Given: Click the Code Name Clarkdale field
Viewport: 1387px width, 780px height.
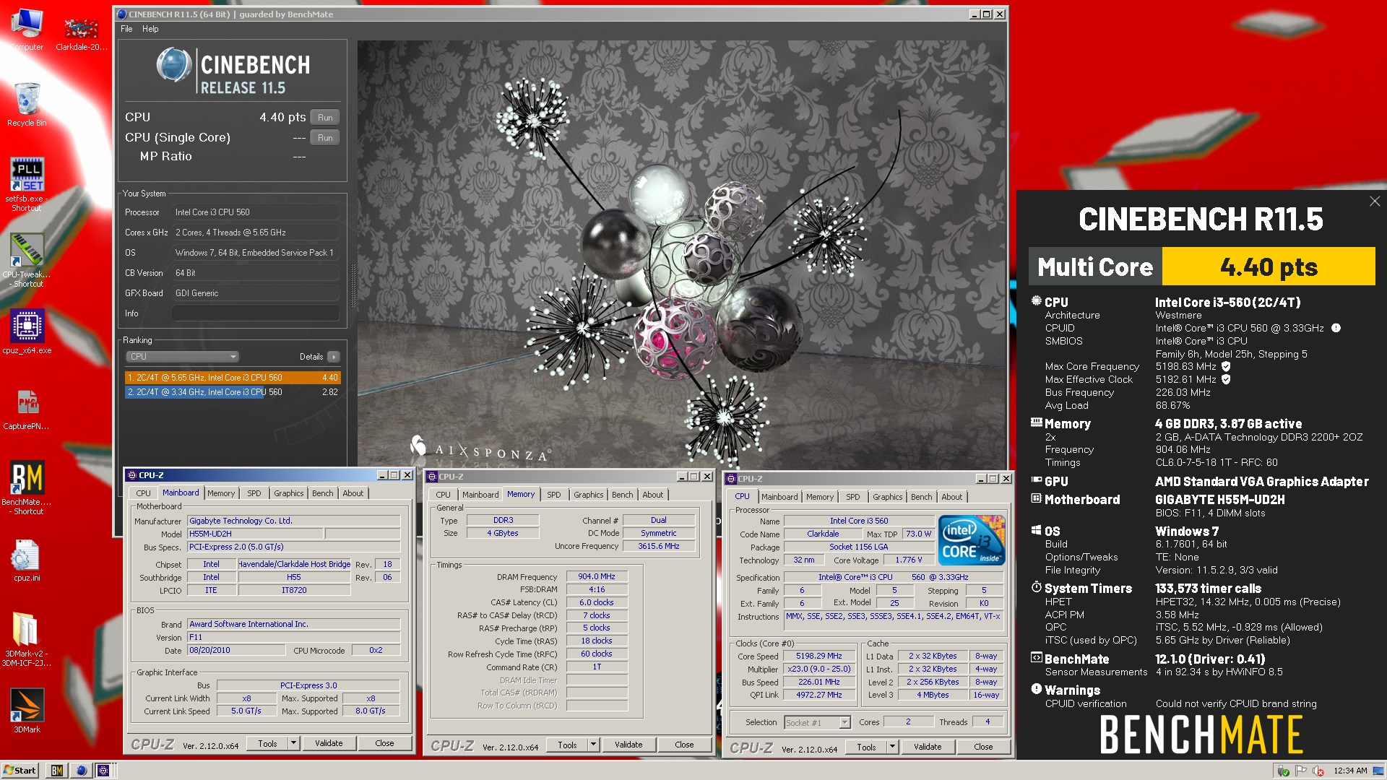Looking at the screenshot, I should coord(823,534).
